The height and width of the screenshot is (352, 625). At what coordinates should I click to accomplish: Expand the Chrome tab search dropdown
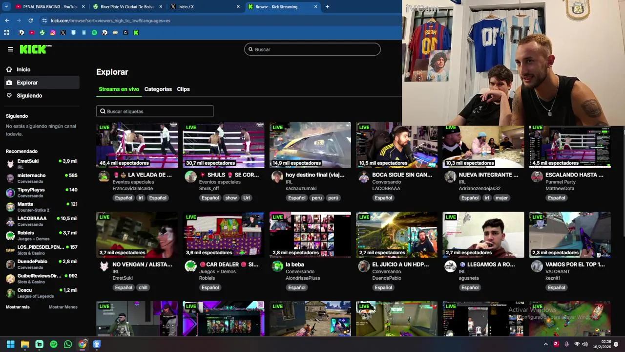(x=6, y=7)
